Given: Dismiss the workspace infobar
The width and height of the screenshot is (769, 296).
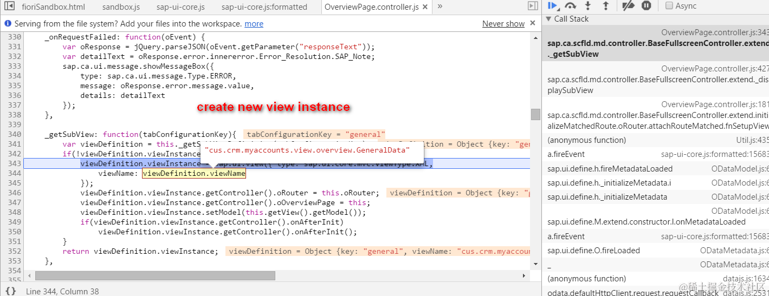Looking at the screenshot, I should pos(533,23).
